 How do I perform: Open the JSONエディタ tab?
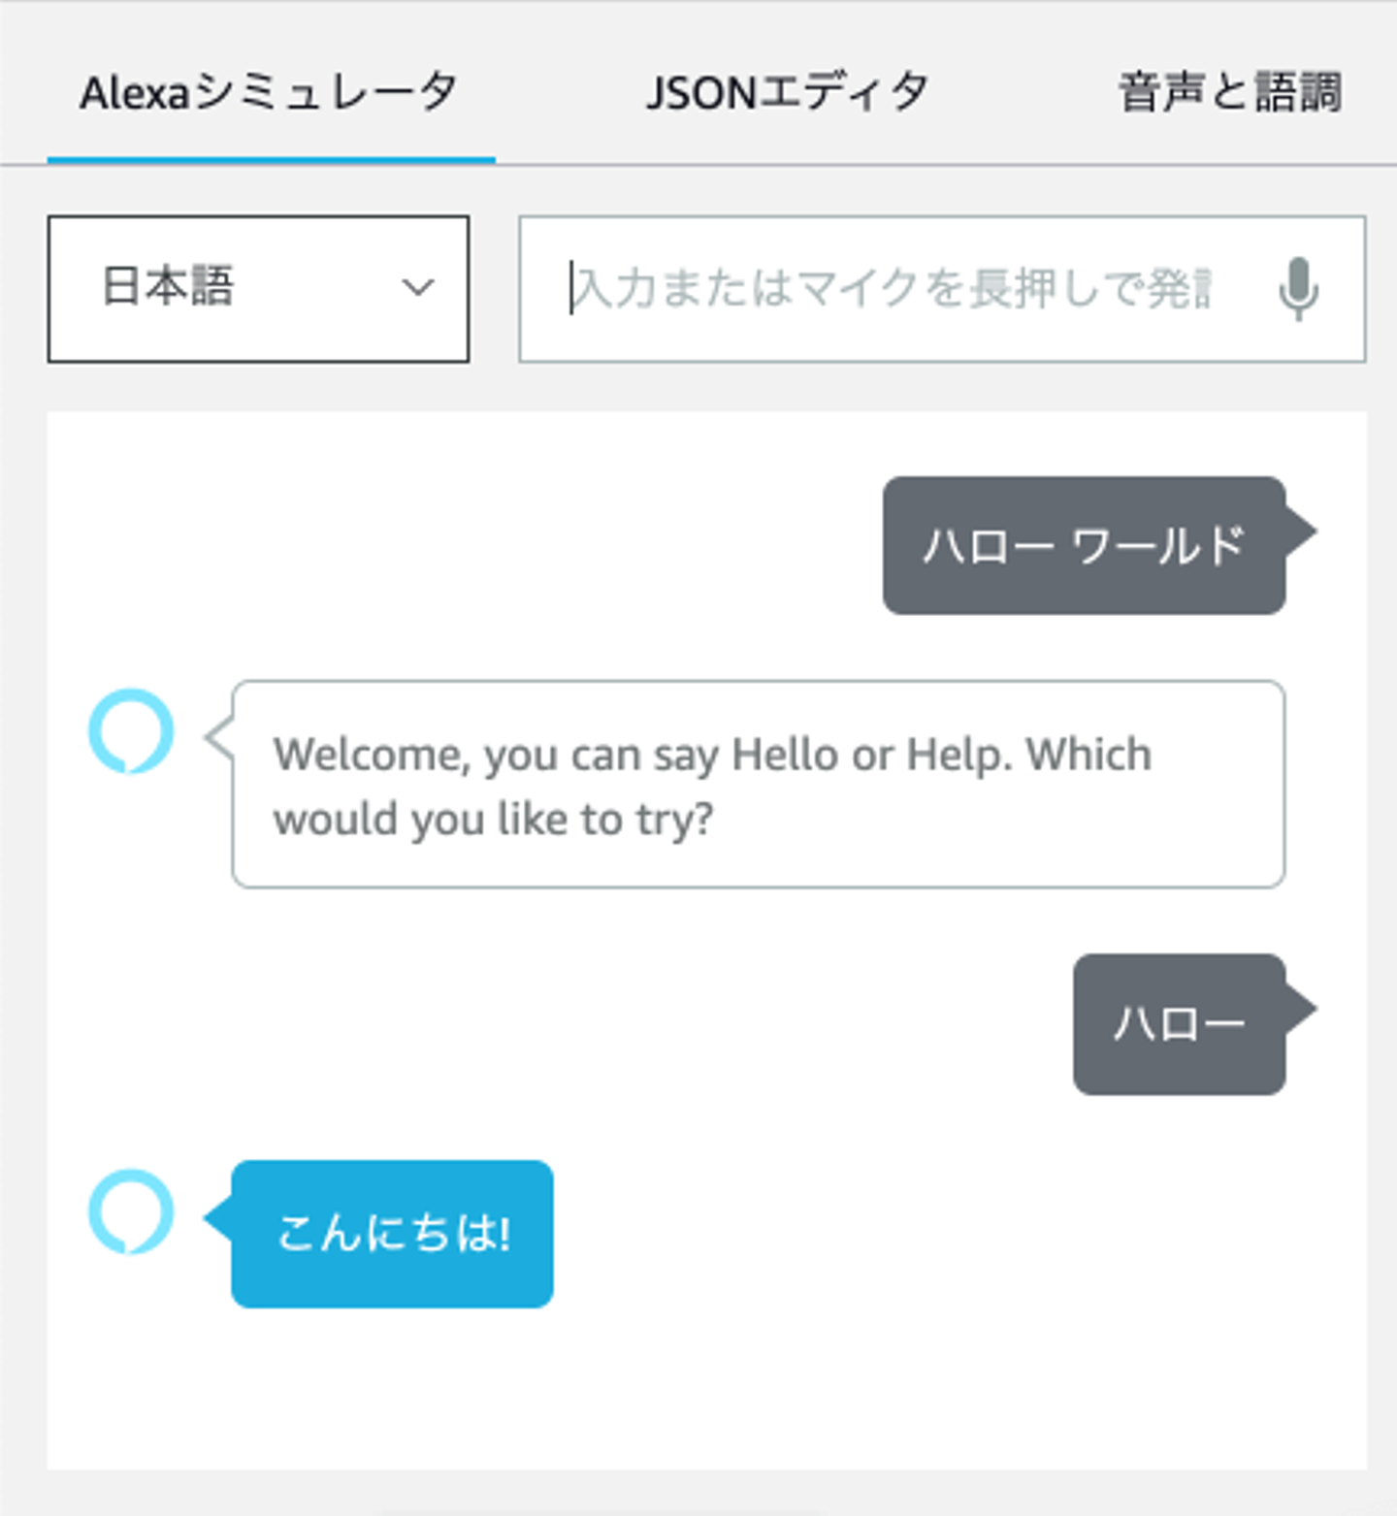(787, 93)
